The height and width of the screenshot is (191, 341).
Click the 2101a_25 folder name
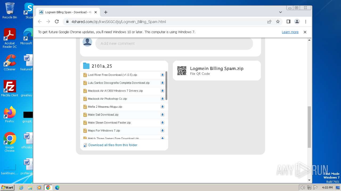(x=102, y=66)
